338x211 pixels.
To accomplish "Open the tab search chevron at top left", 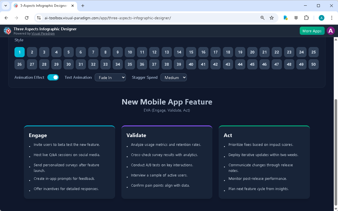I will [6, 6].
